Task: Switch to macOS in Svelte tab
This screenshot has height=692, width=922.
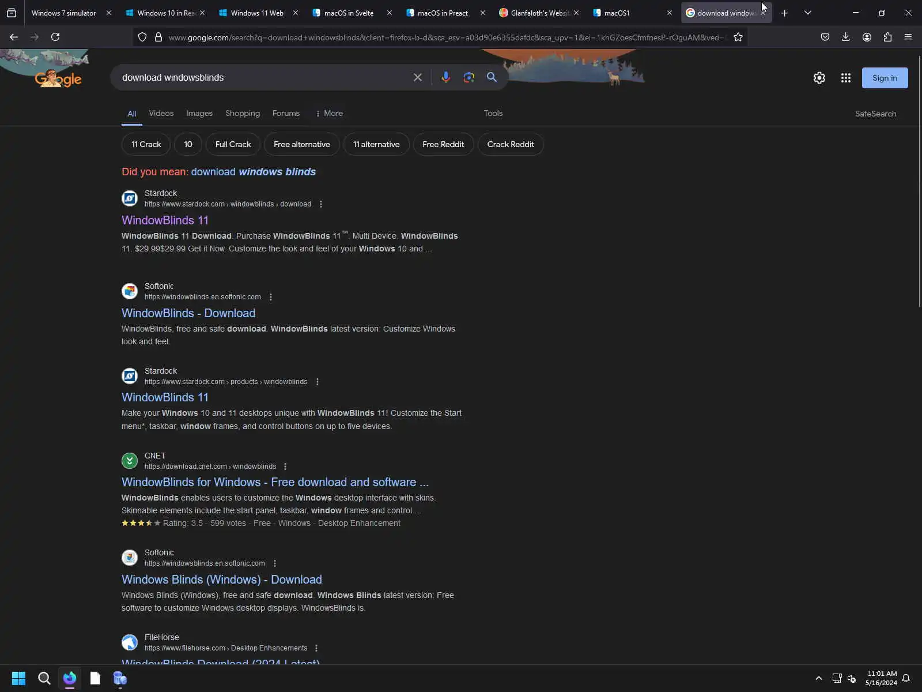Action: (349, 13)
